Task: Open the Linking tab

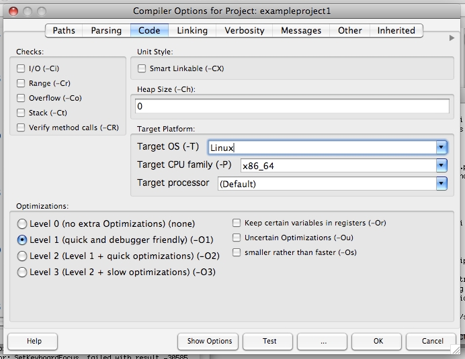Action: pyautogui.click(x=192, y=30)
